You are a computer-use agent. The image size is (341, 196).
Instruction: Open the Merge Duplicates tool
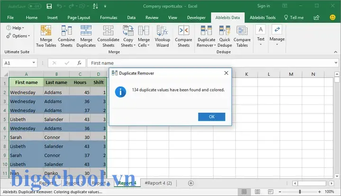tap(86, 36)
